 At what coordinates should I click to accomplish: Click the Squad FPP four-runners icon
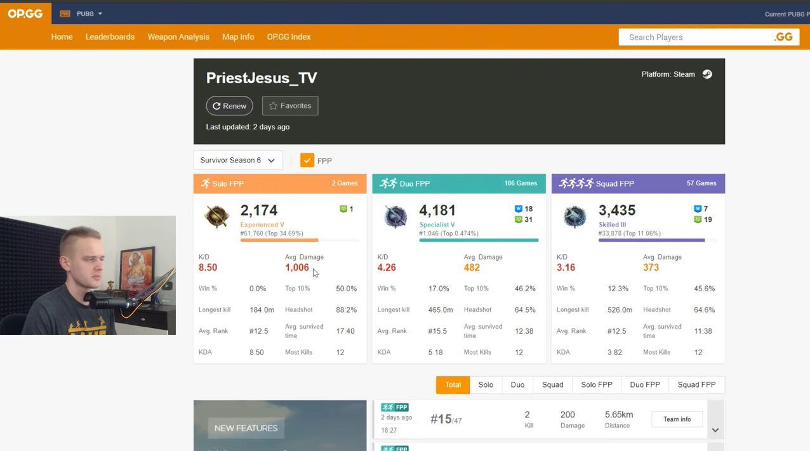(x=576, y=183)
